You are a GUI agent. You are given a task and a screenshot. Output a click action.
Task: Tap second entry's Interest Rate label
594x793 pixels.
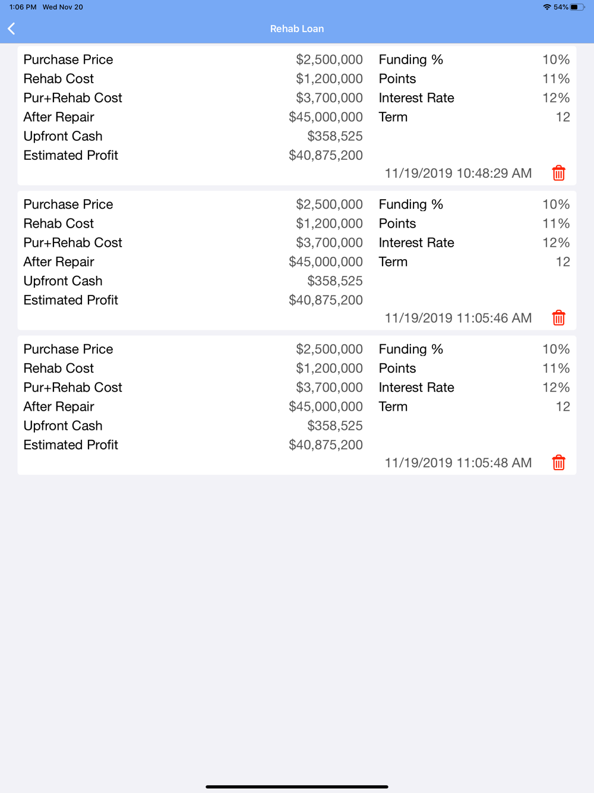(x=416, y=243)
